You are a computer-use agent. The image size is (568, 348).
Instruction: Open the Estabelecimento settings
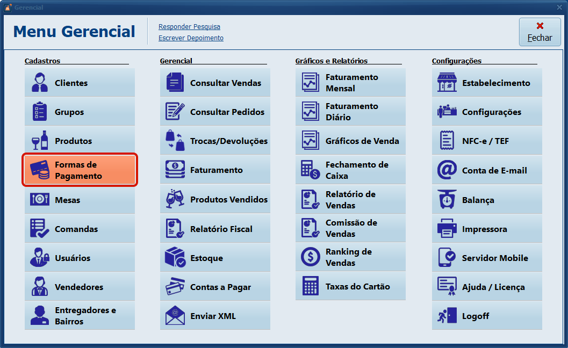[x=487, y=83]
